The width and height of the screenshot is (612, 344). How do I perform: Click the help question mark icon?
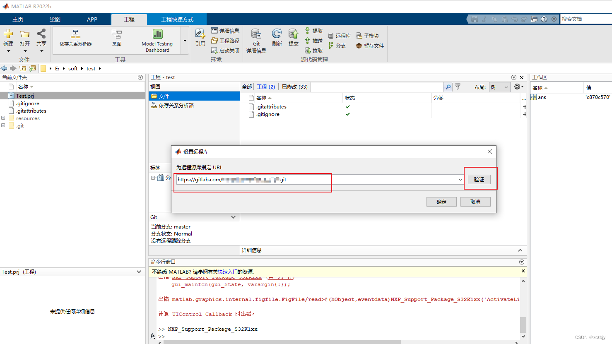544,19
